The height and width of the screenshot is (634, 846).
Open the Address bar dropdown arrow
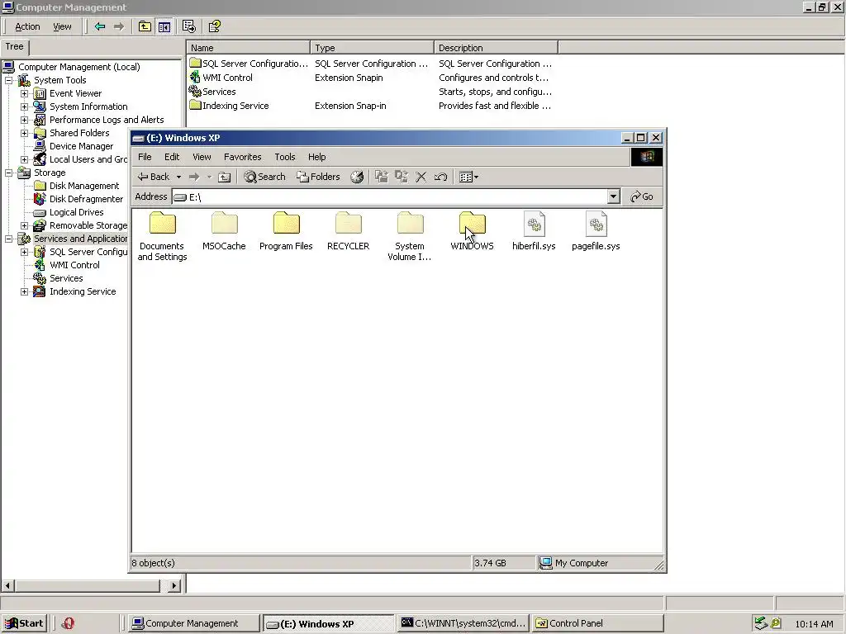pos(614,196)
